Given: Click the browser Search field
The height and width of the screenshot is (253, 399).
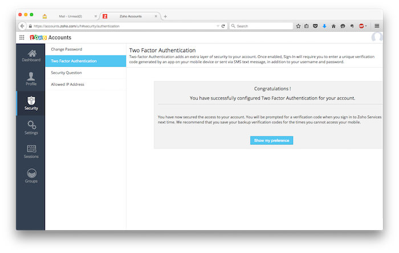Looking at the screenshot, I should point(261,26).
